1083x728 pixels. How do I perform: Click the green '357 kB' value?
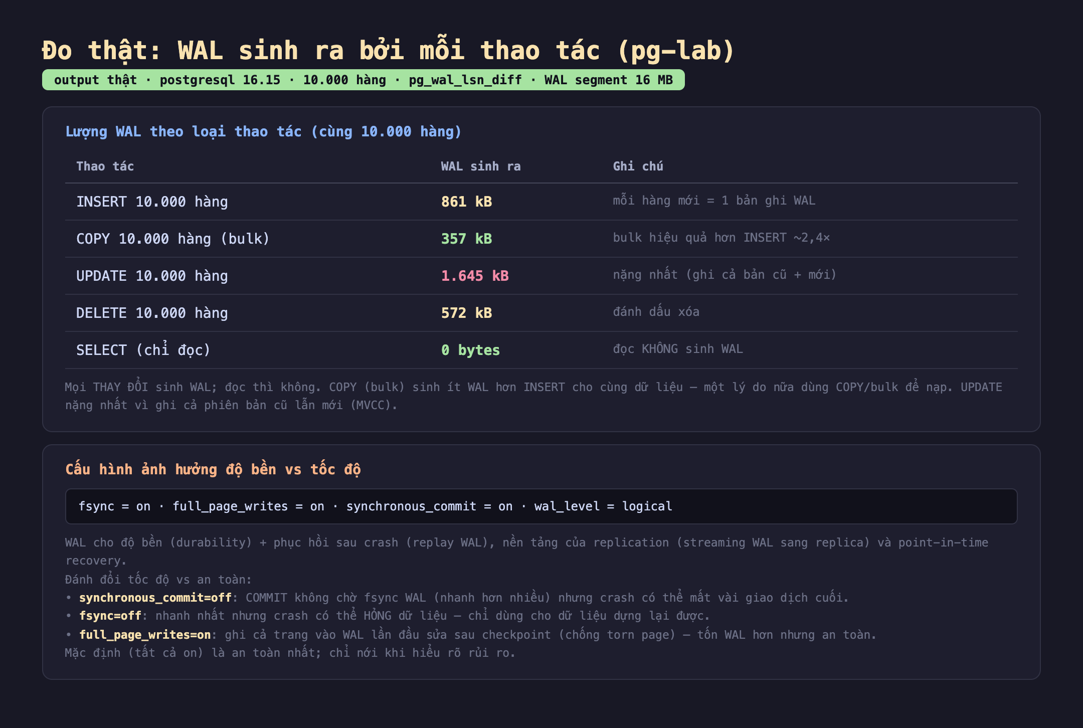[x=466, y=239]
